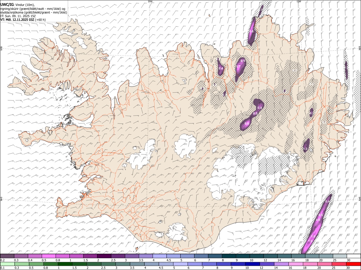Select the lower legend swatch labeled 0.5
The image size is (361, 270).
pyautogui.click(x=36, y=264)
